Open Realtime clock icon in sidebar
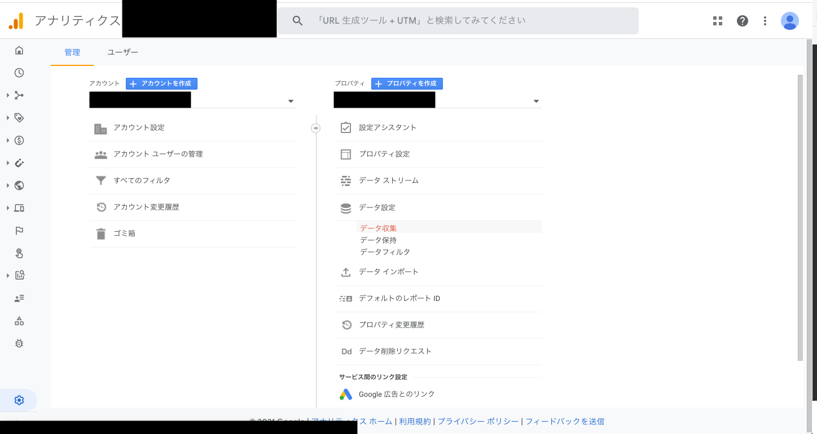 point(19,73)
